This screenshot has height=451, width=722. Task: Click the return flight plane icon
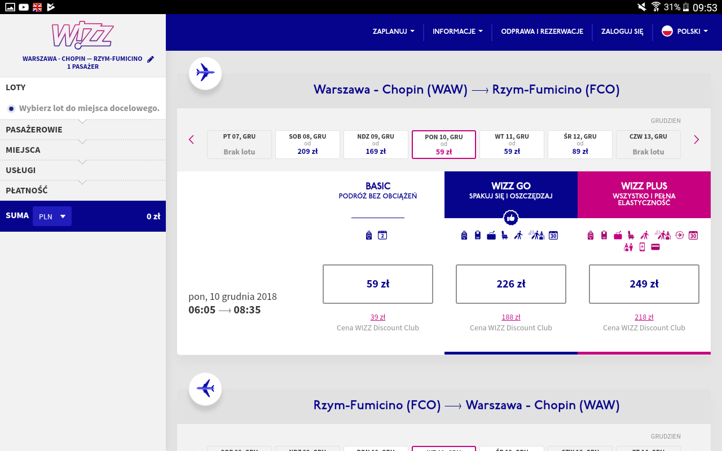205,388
